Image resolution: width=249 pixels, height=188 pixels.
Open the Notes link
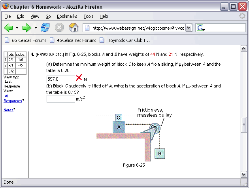[x=8, y=110]
